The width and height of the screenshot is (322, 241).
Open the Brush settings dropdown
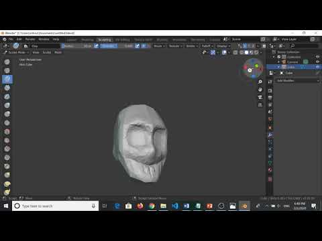[x=159, y=46]
